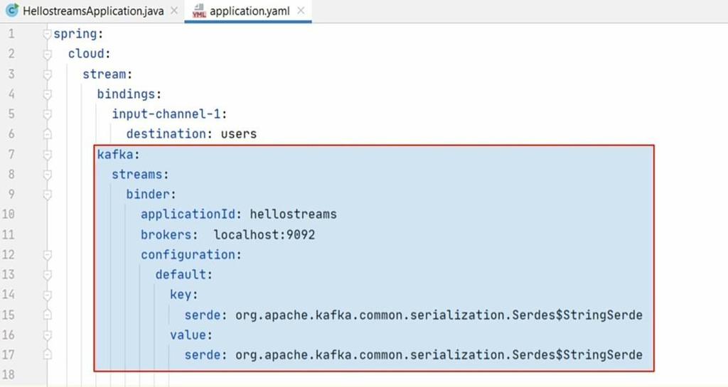Fold the default block on line 13
The image size is (728, 387).
click(47, 275)
